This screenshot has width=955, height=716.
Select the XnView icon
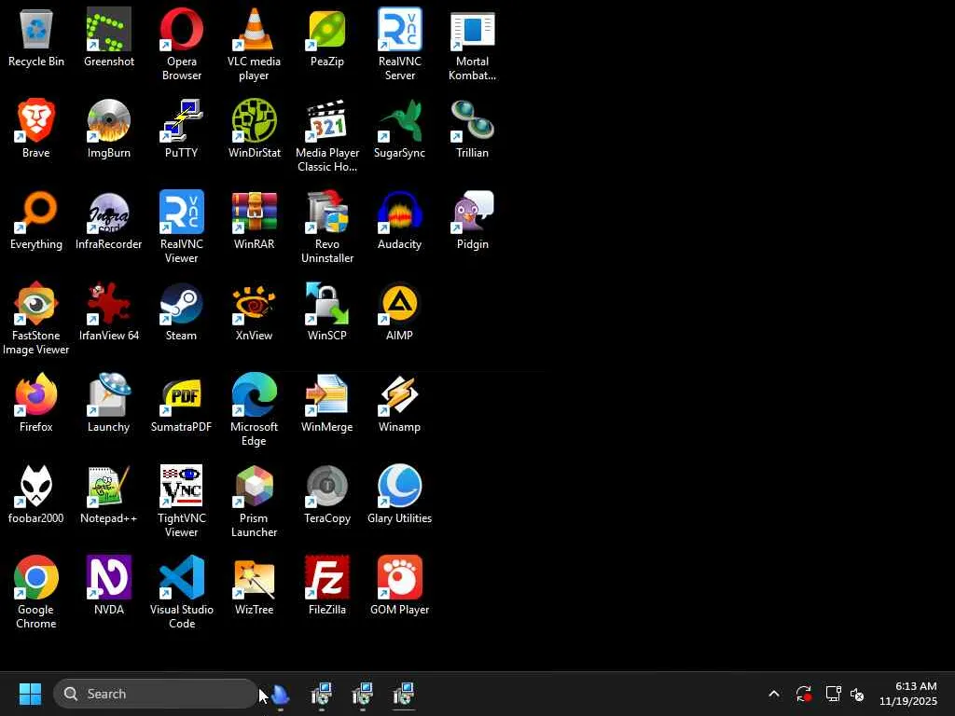tap(254, 311)
